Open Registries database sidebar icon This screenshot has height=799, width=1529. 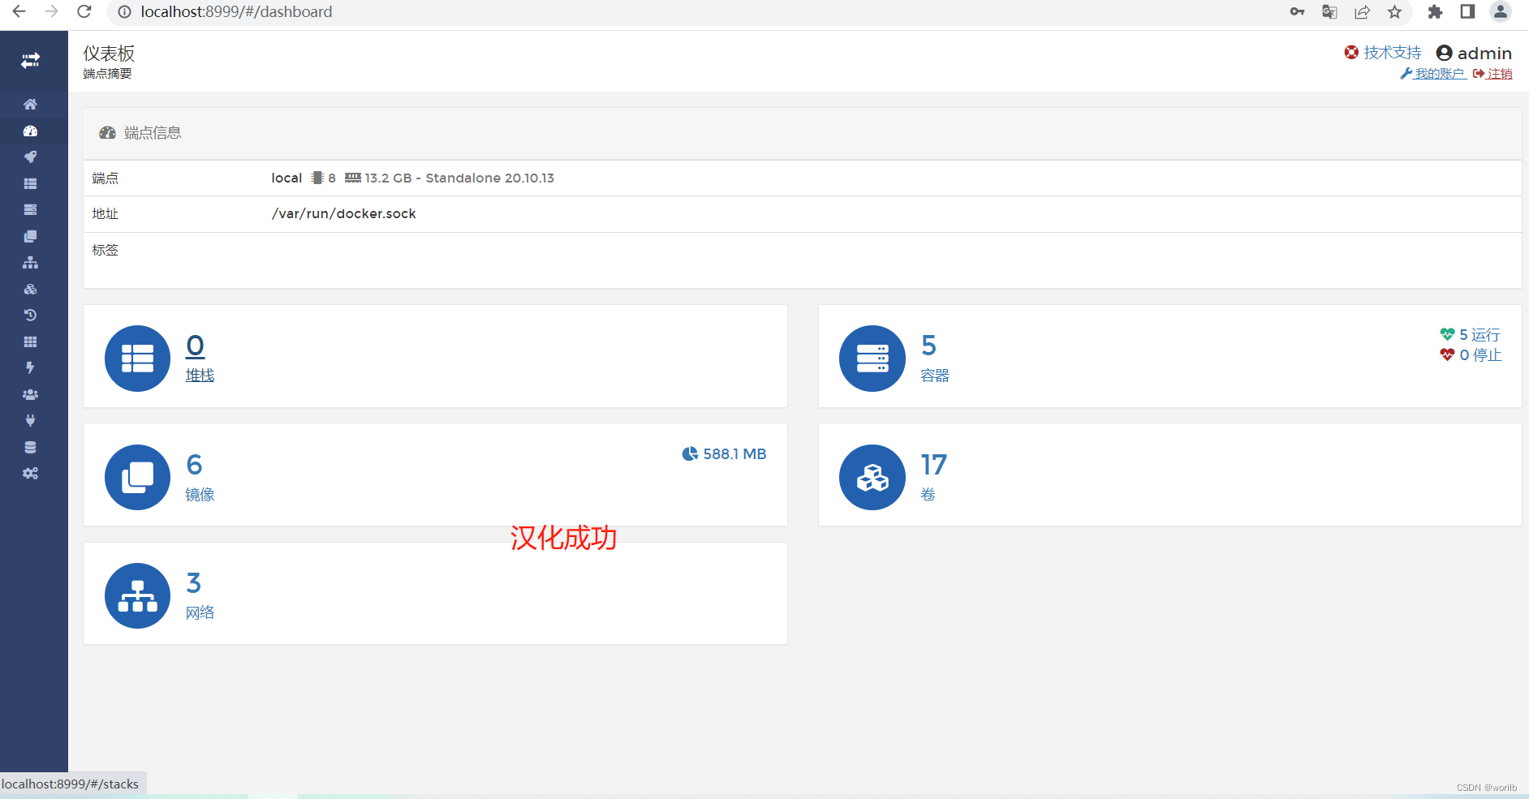pyautogui.click(x=30, y=447)
